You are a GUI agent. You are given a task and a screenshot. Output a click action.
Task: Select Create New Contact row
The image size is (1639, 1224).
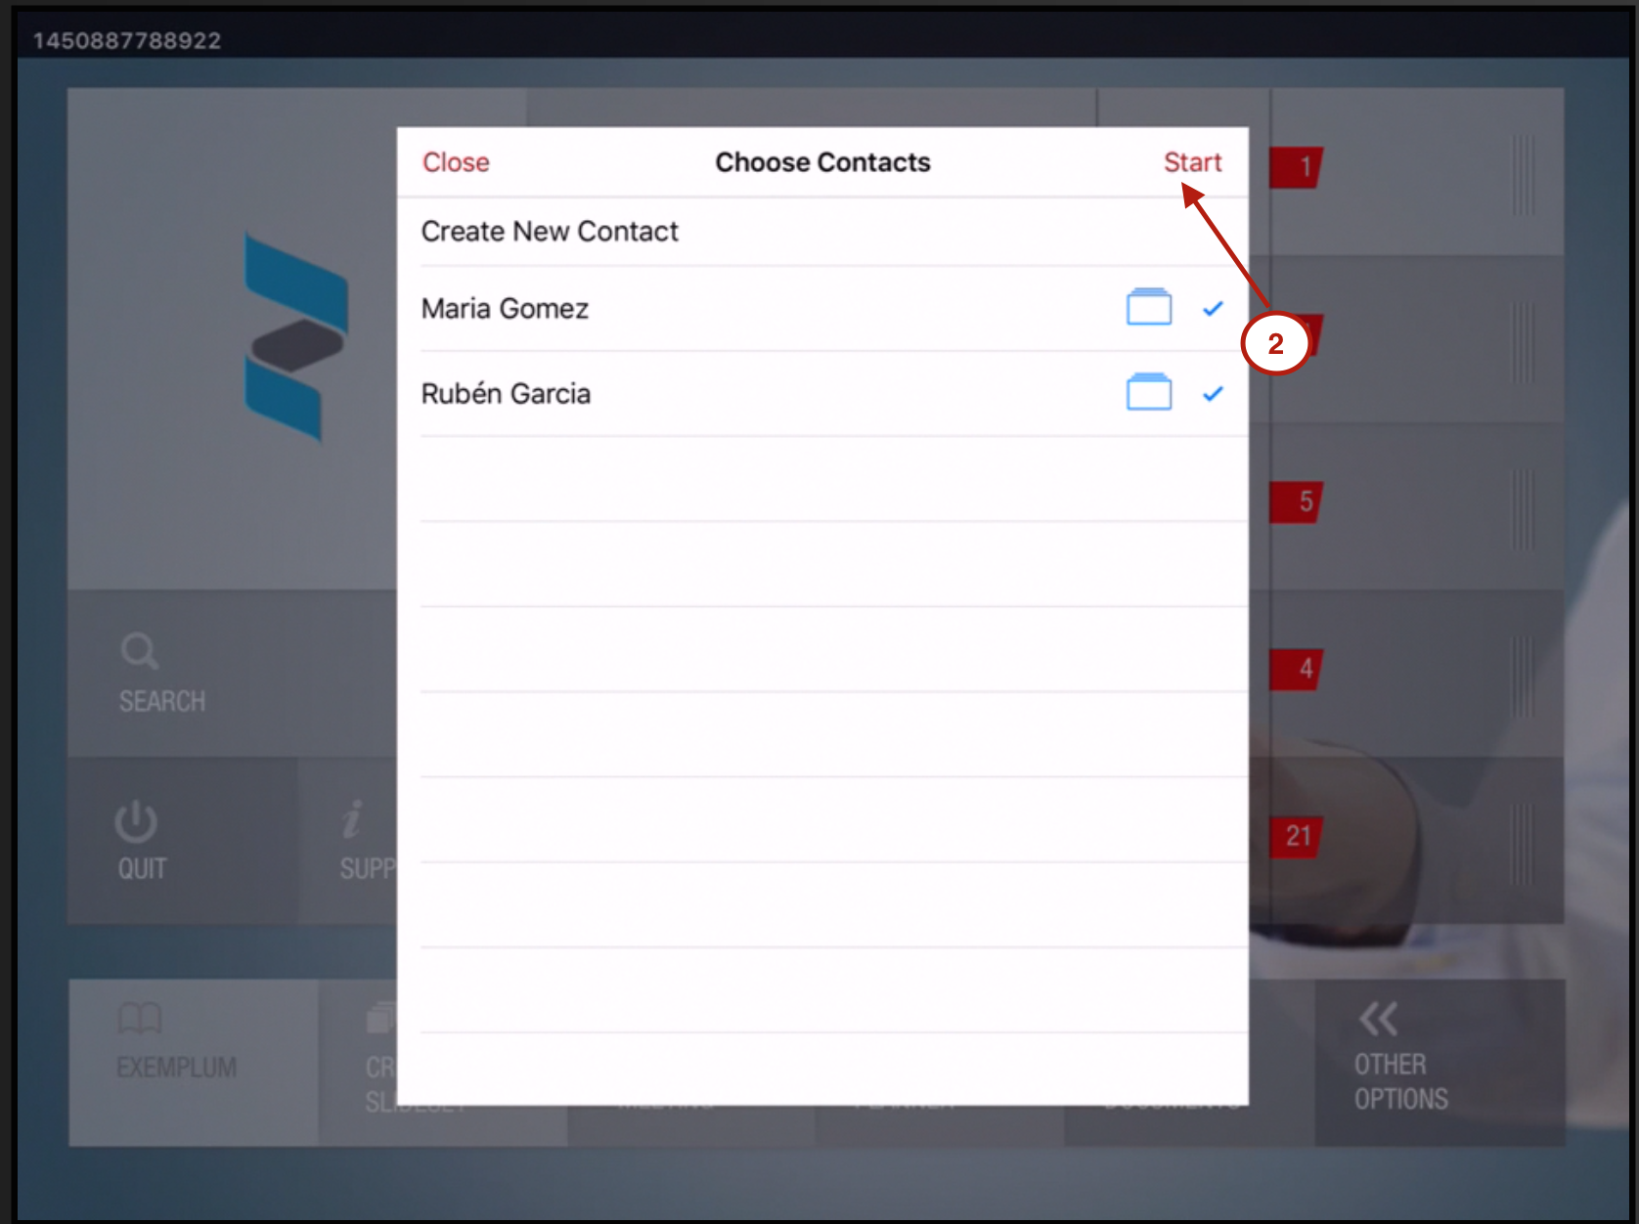tap(550, 232)
